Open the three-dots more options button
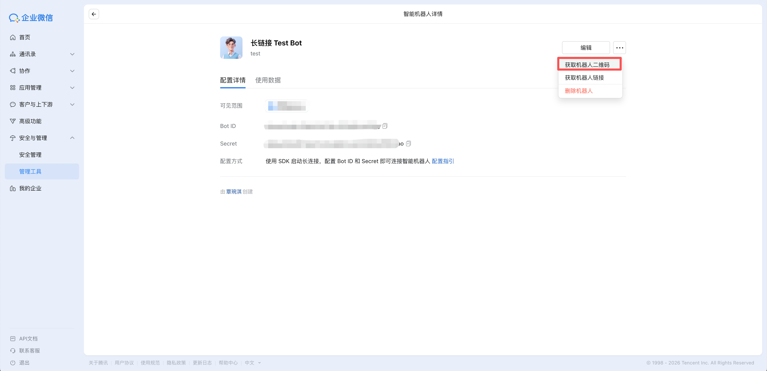Image resolution: width=767 pixels, height=371 pixels. (619, 48)
